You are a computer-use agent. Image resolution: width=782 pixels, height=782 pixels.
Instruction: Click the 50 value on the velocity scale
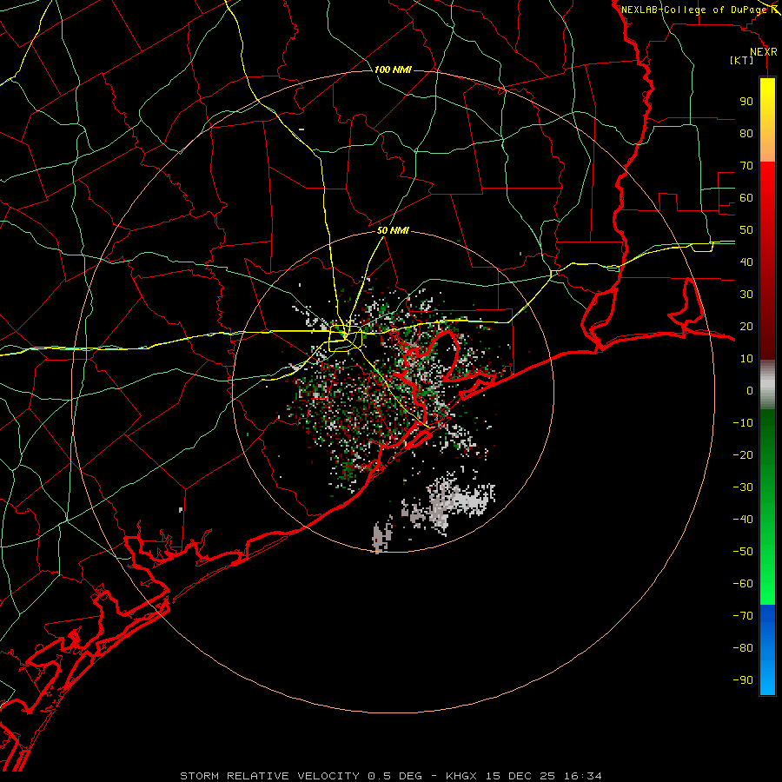[746, 230]
